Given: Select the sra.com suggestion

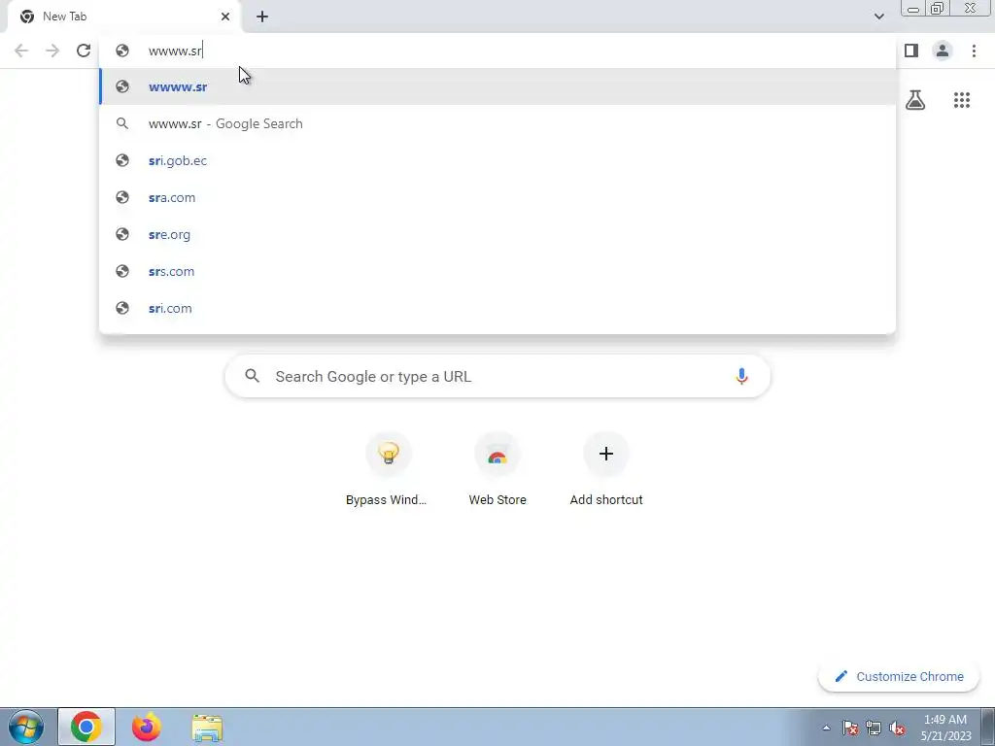Looking at the screenshot, I should [497, 197].
